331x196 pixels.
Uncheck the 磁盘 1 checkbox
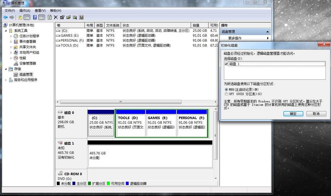[226, 64]
